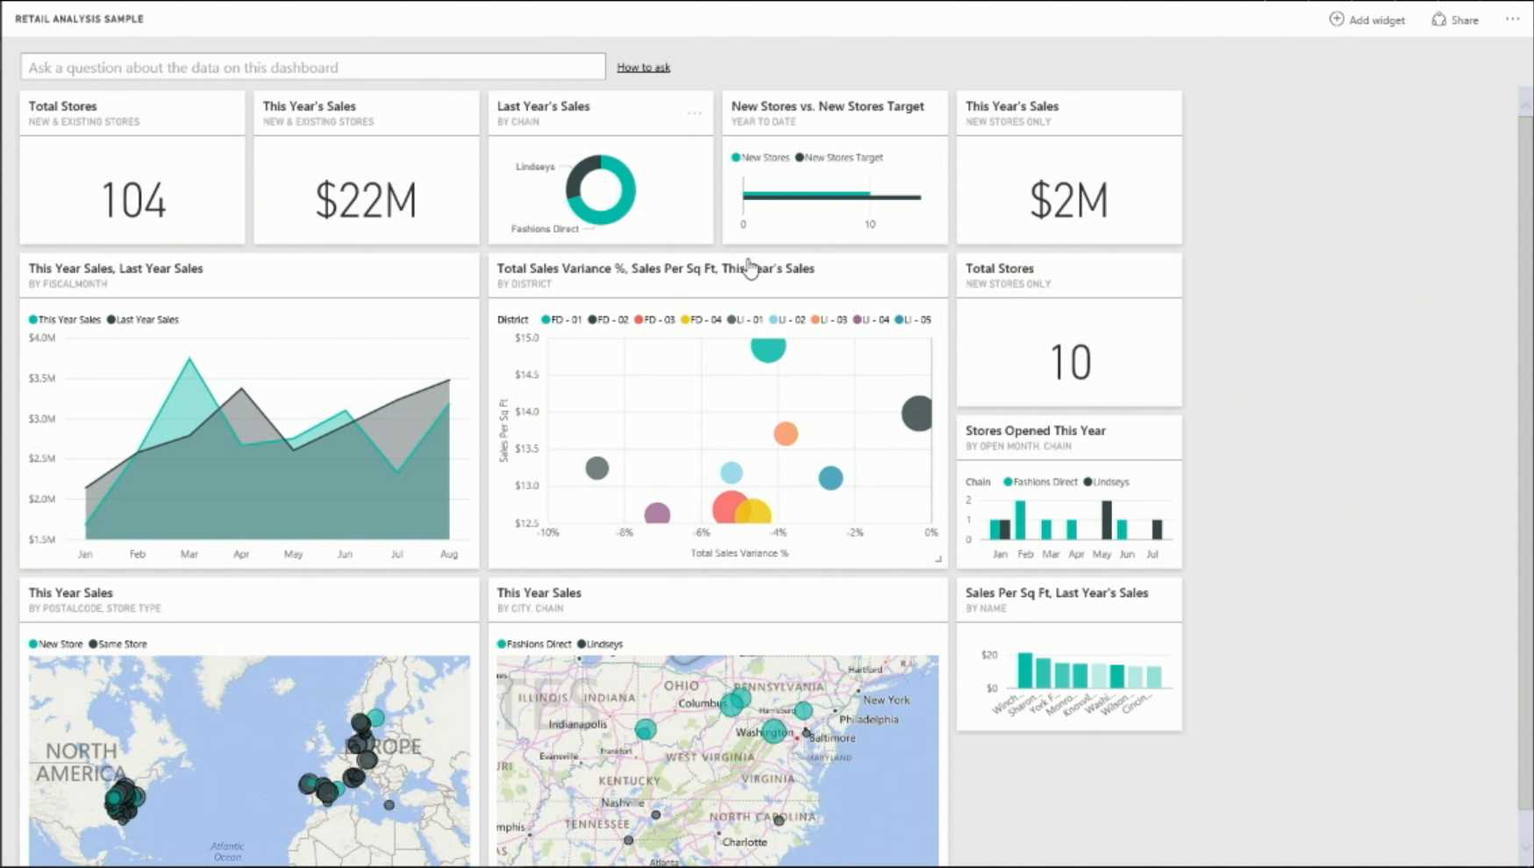Click the plus icon inside the Add widget control
The width and height of the screenshot is (1534, 868).
[x=1337, y=18]
